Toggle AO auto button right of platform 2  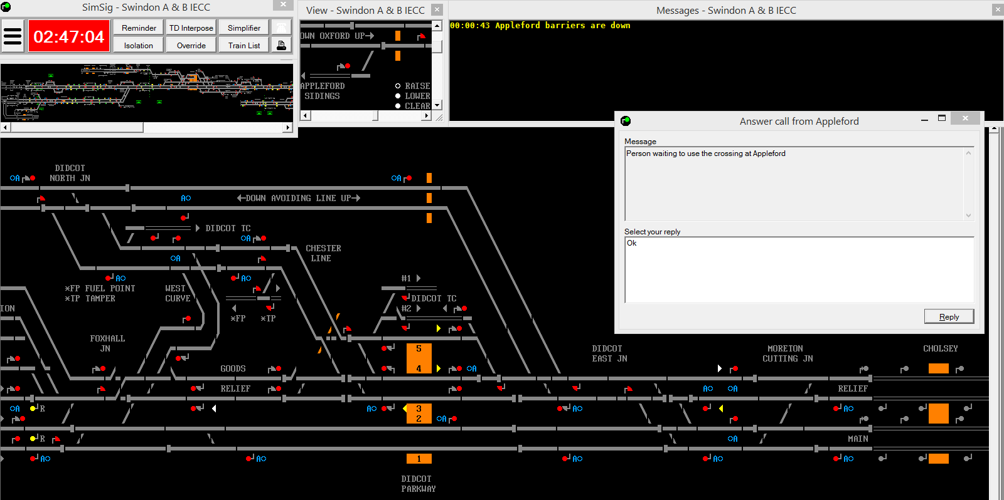tap(441, 419)
